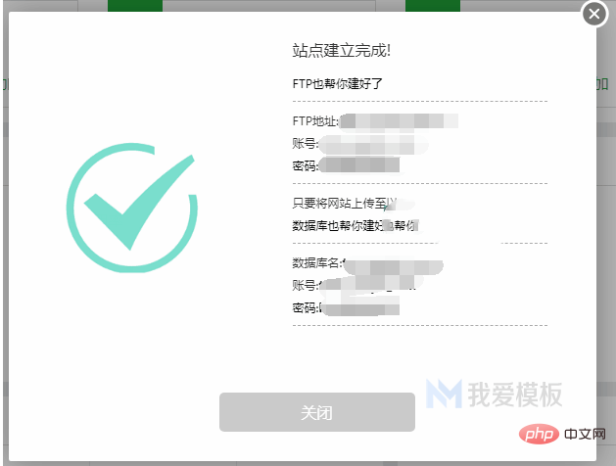Click the partially hidden 加 text at right edge
The width and height of the screenshot is (616, 466).
[602, 84]
